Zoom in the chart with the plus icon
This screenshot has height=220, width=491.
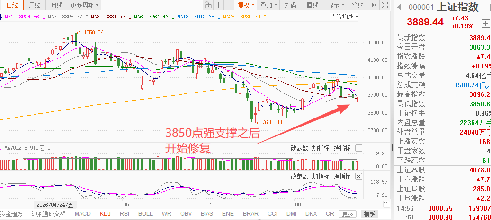coord(219,5)
